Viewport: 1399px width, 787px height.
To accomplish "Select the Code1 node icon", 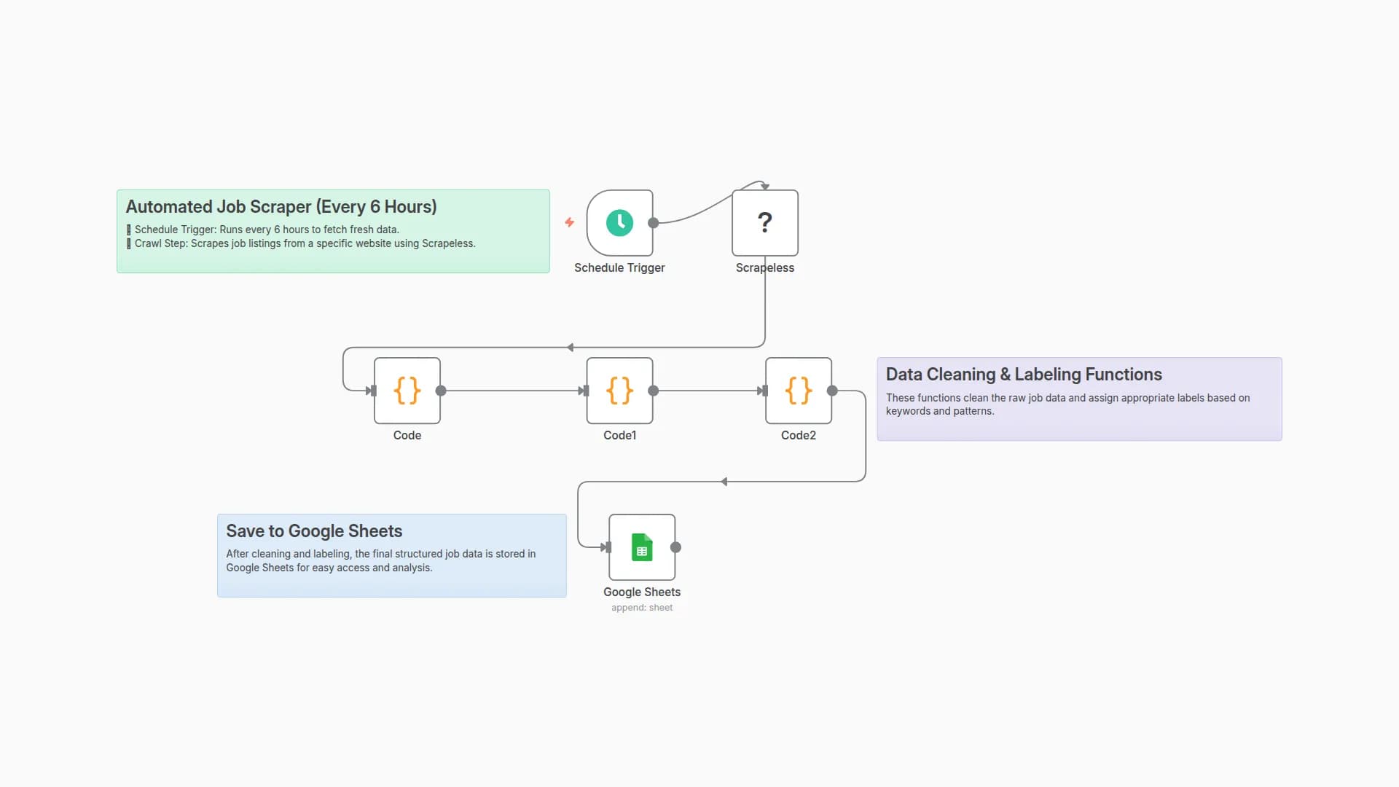I will 619,391.
